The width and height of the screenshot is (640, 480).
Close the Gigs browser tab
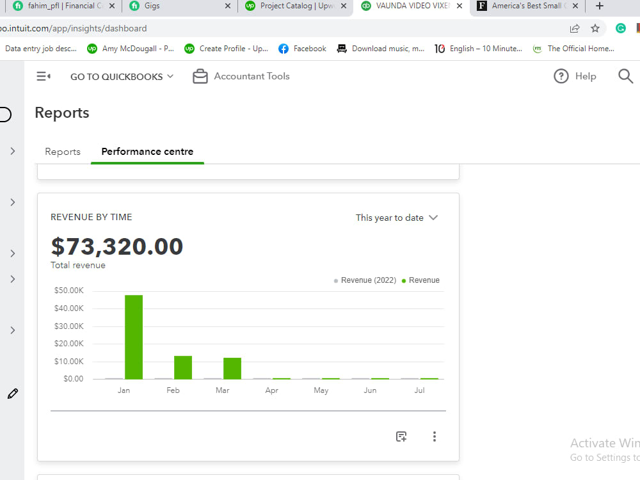(x=228, y=6)
